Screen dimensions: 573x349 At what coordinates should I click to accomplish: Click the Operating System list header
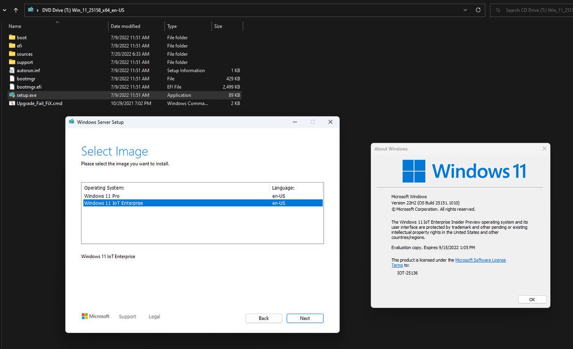point(104,188)
